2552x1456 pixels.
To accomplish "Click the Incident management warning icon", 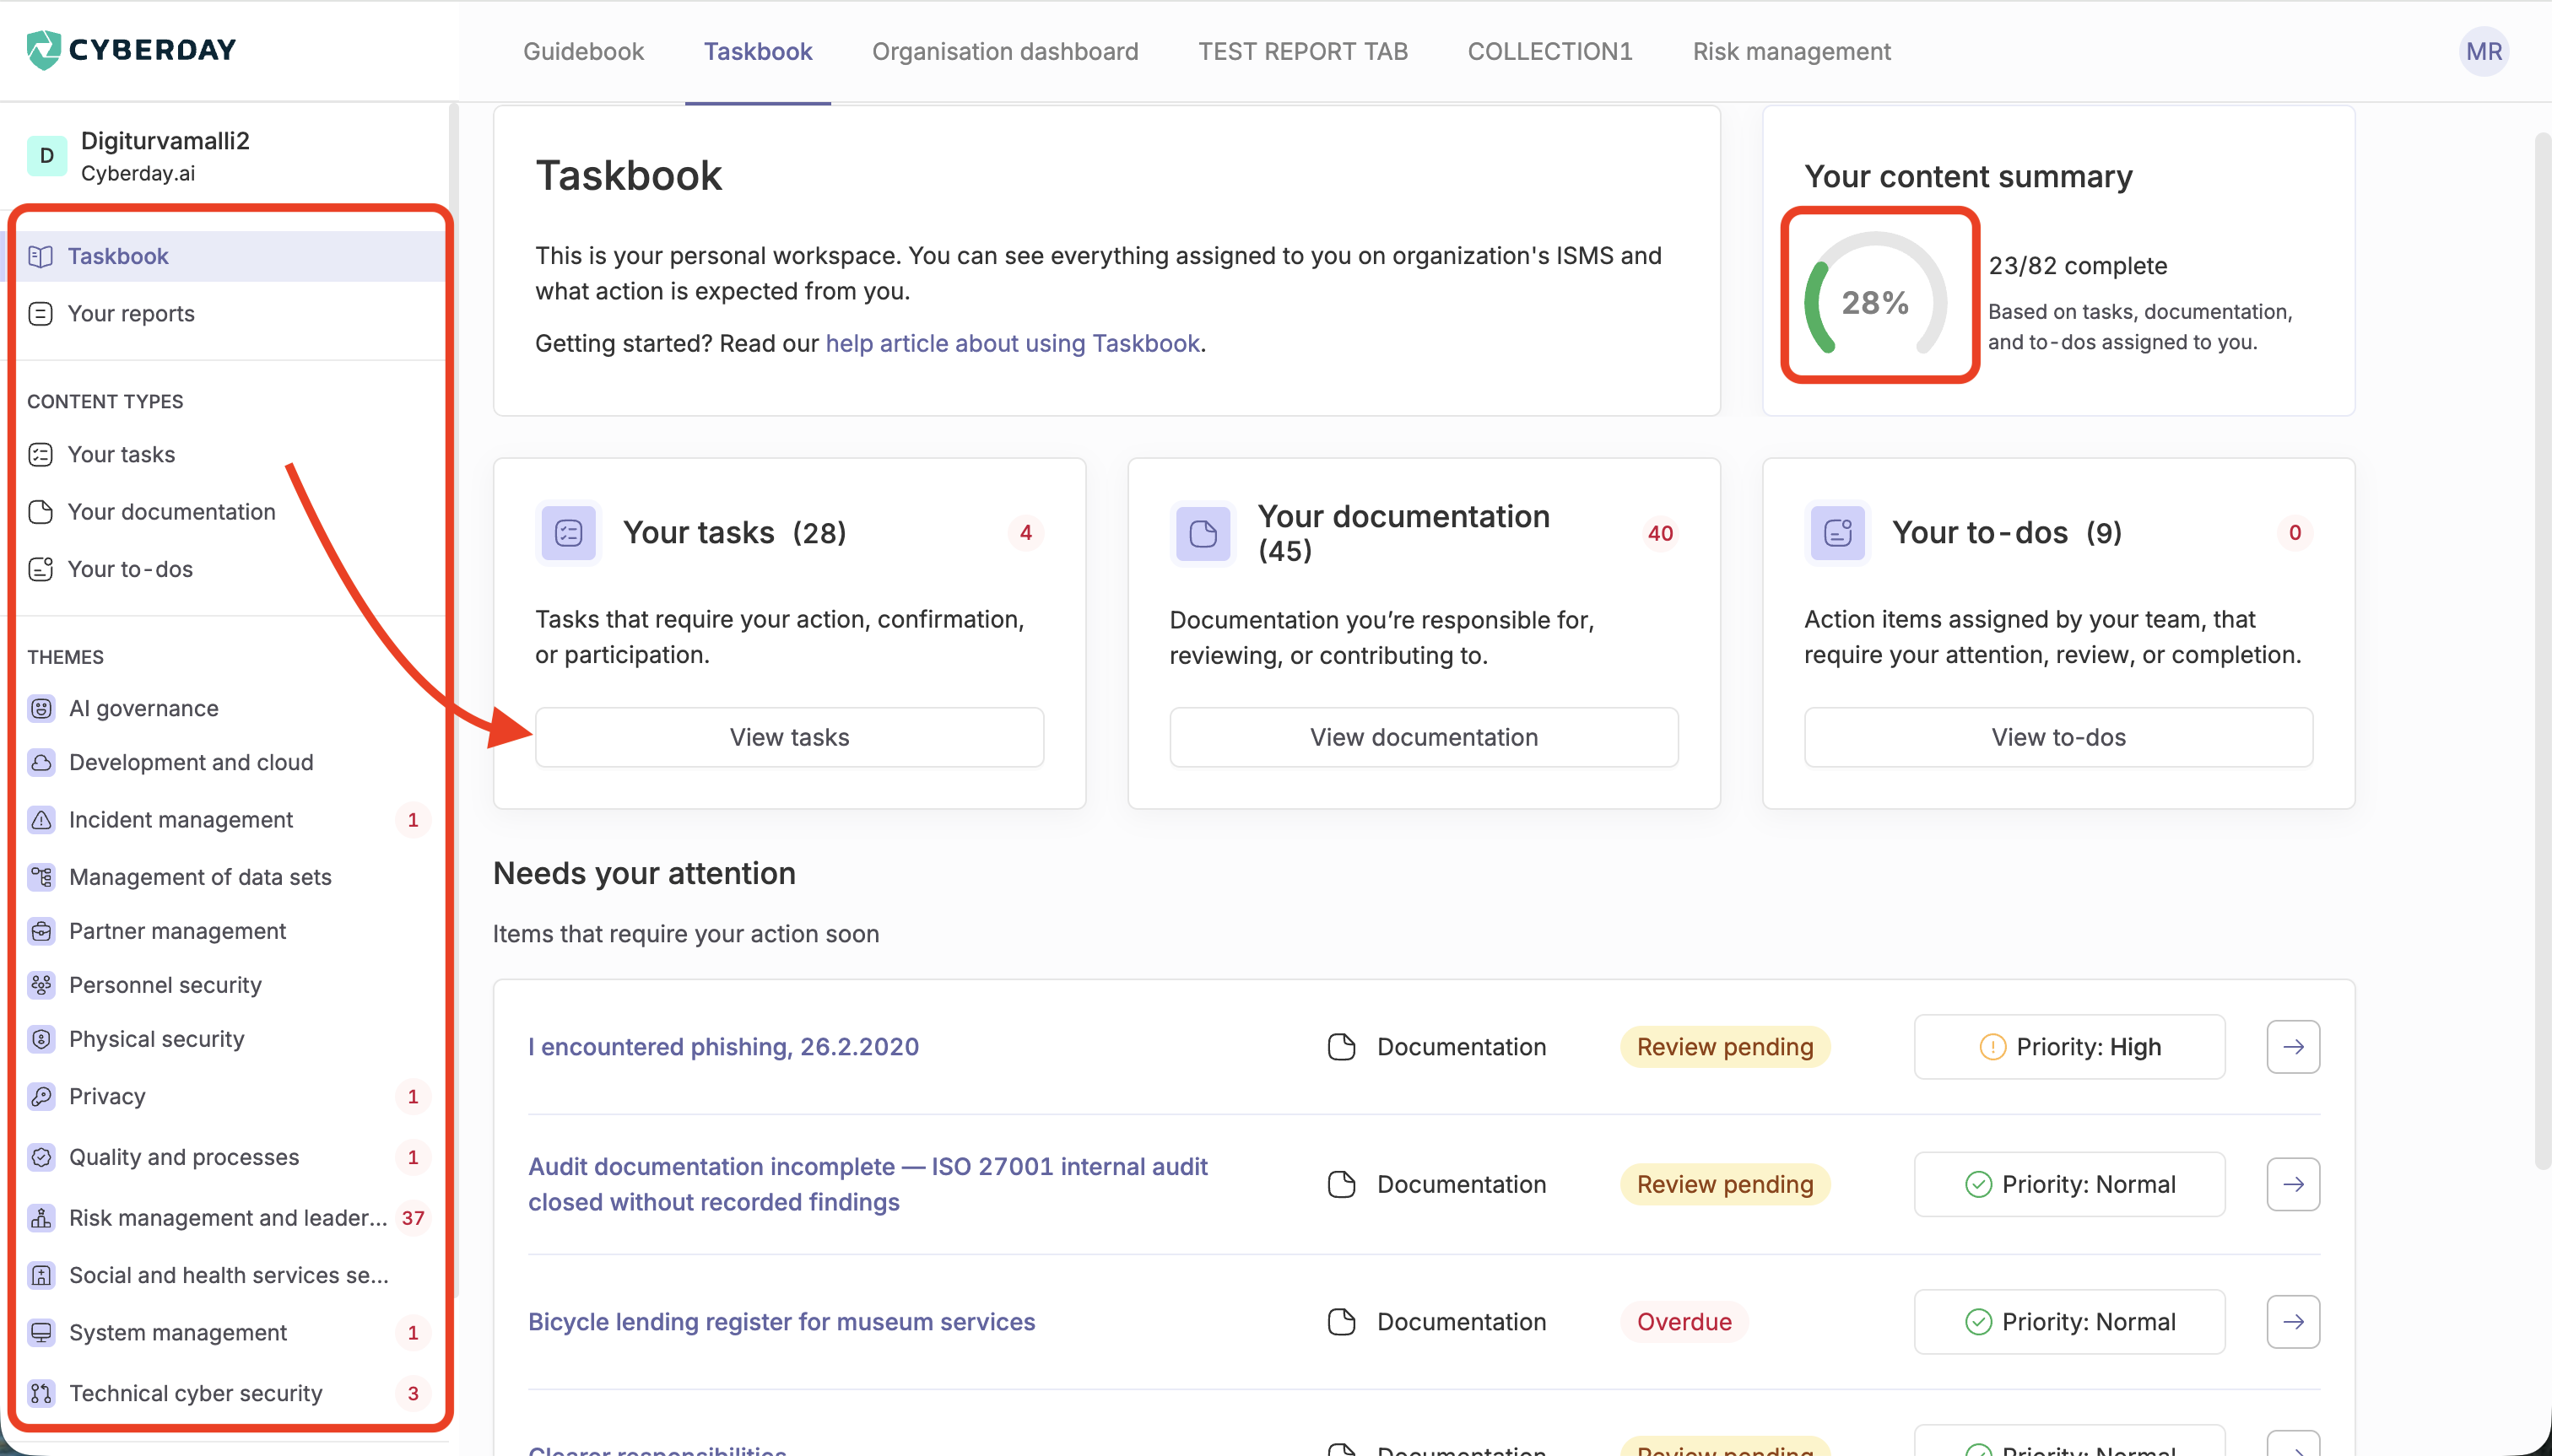I will 41,820.
